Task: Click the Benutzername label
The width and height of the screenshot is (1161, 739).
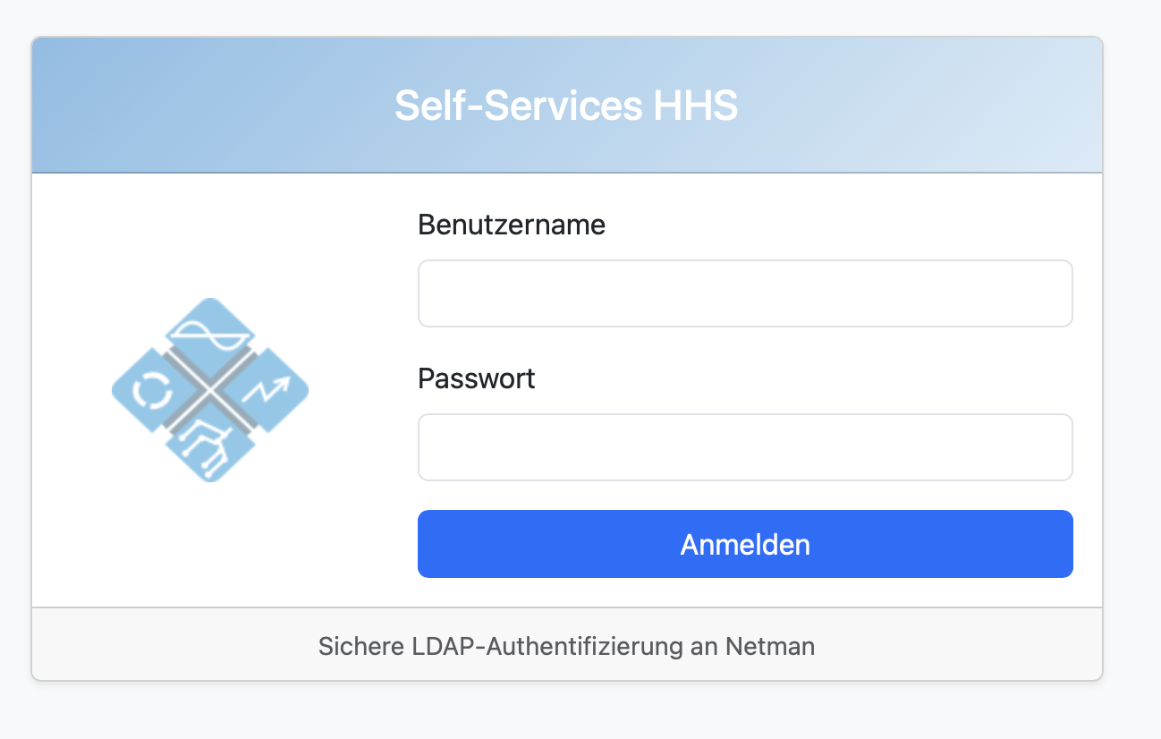Action: [x=512, y=225]
